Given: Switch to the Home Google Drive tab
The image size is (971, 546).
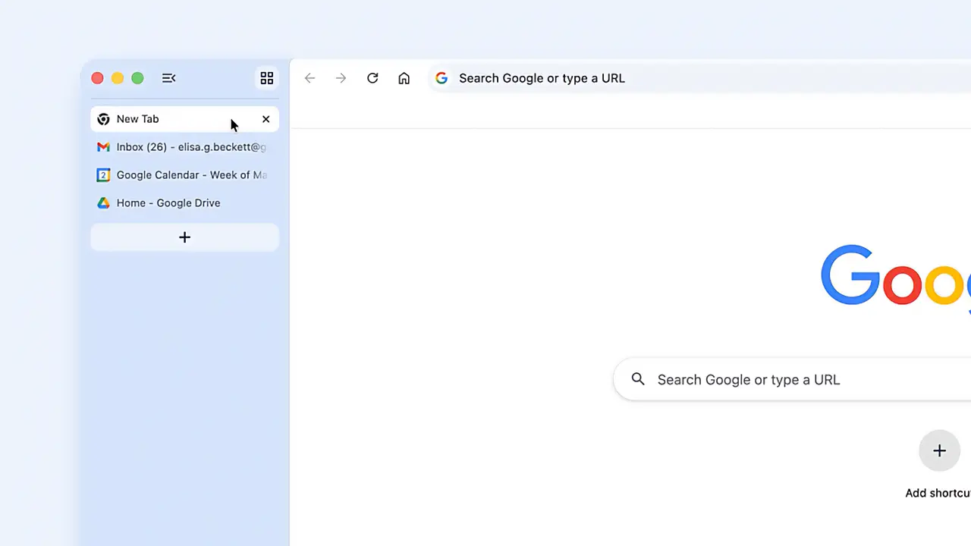Looking at the screenshot, I should point(168,202).
